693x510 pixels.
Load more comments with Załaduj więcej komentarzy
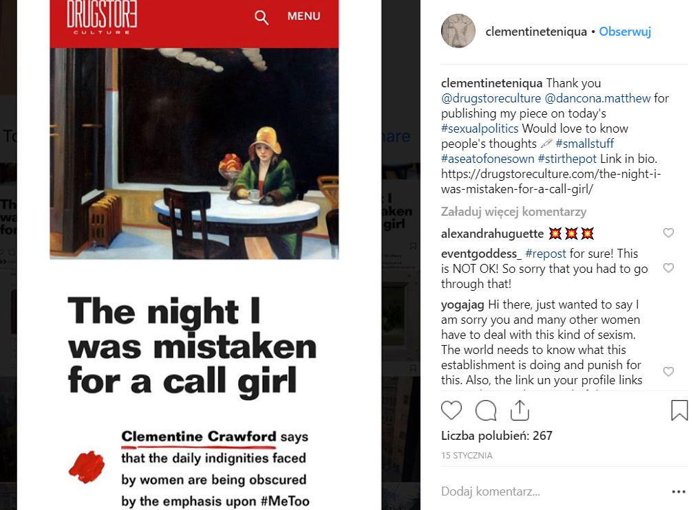click(x=513, y=212)
